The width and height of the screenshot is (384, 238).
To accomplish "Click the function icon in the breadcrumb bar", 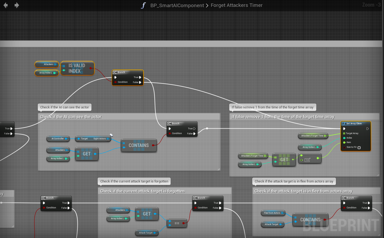I will point(143,5).
